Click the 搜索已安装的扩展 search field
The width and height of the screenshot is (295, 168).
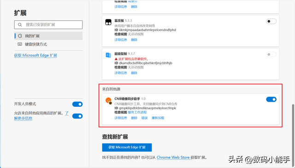click(x=48, y=24)
